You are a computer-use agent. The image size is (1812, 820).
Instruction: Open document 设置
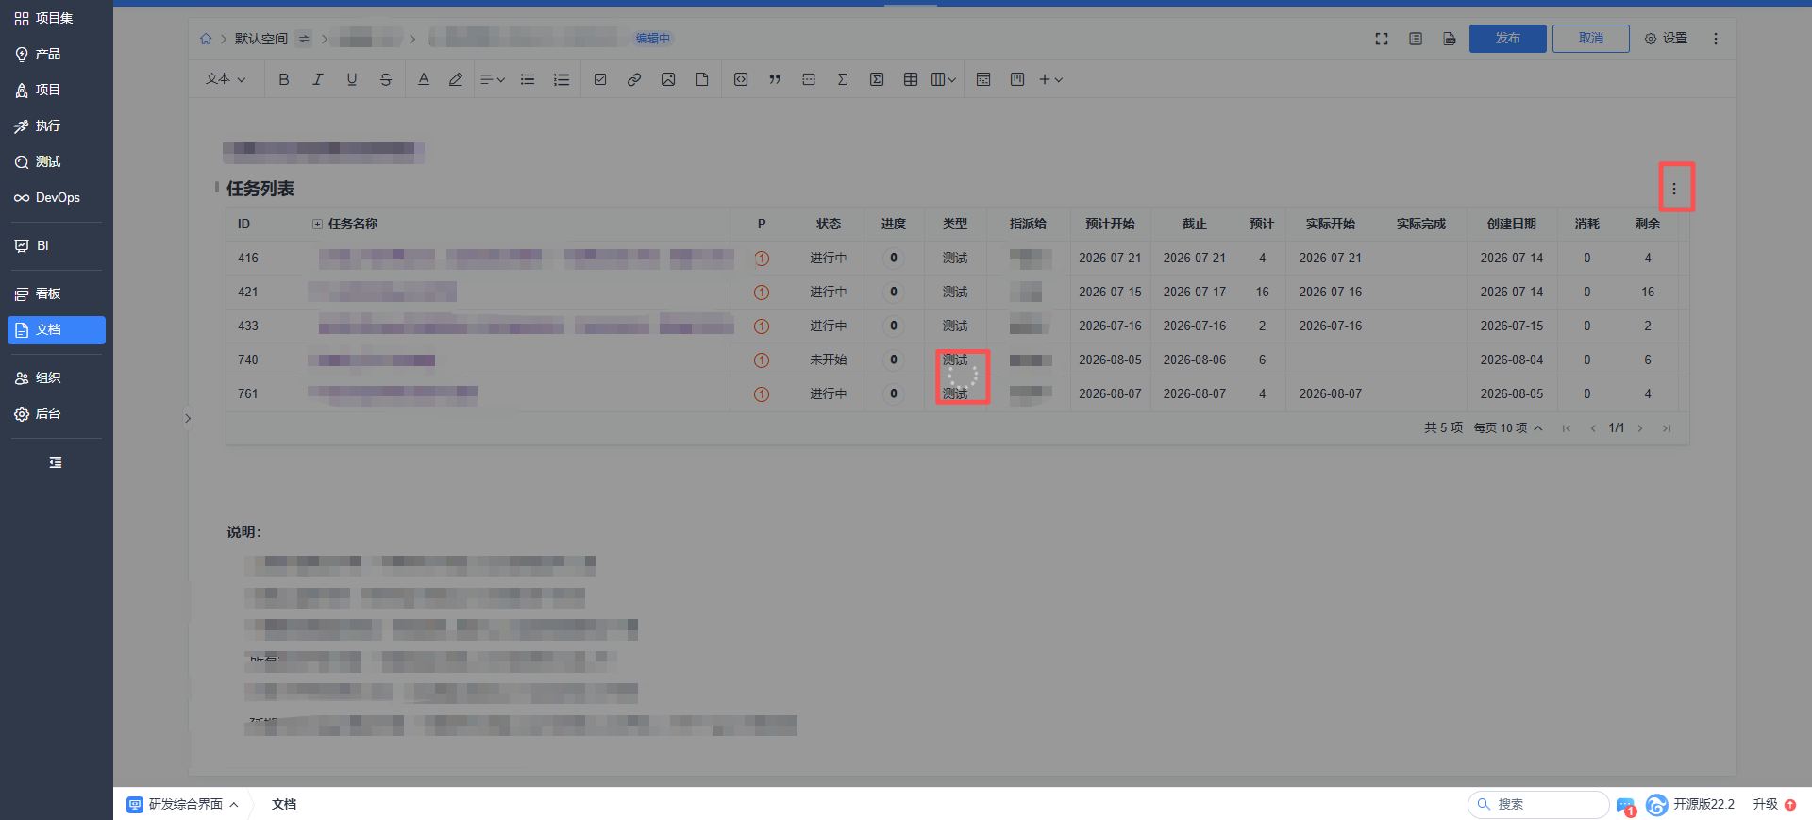pyautogui.click(x=1666, y=39)
